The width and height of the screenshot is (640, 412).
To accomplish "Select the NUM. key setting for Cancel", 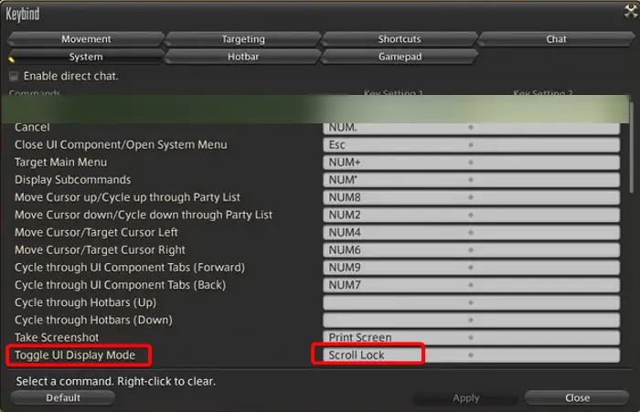I will click(396, 127).
